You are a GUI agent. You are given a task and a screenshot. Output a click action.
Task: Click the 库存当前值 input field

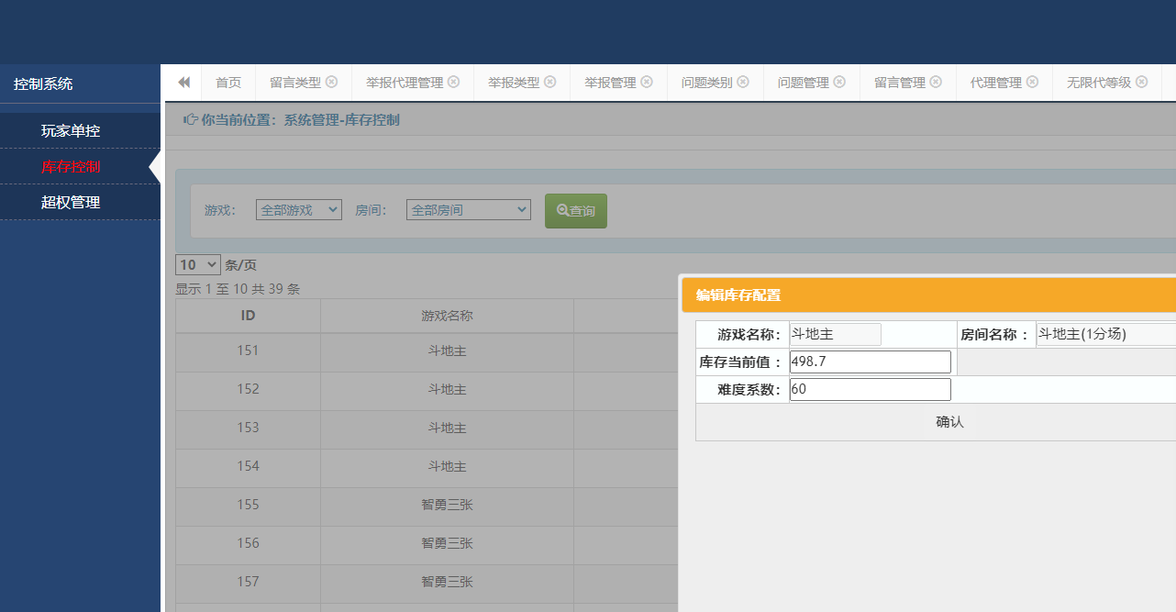pos(870,362)
